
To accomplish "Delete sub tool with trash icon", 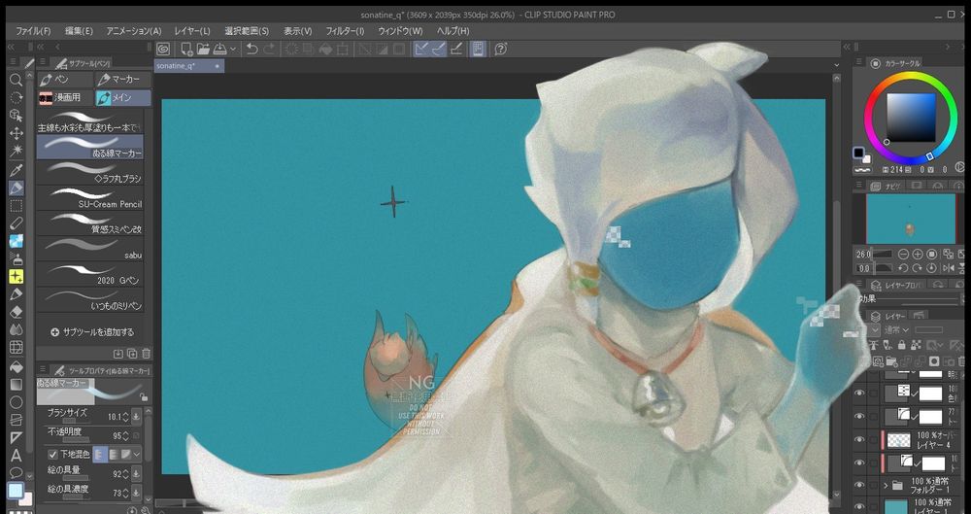I will [147, 354].
